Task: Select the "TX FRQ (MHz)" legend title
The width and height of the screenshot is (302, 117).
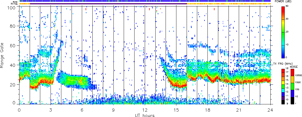Action: pyautogui.click(x=283, y=63)
